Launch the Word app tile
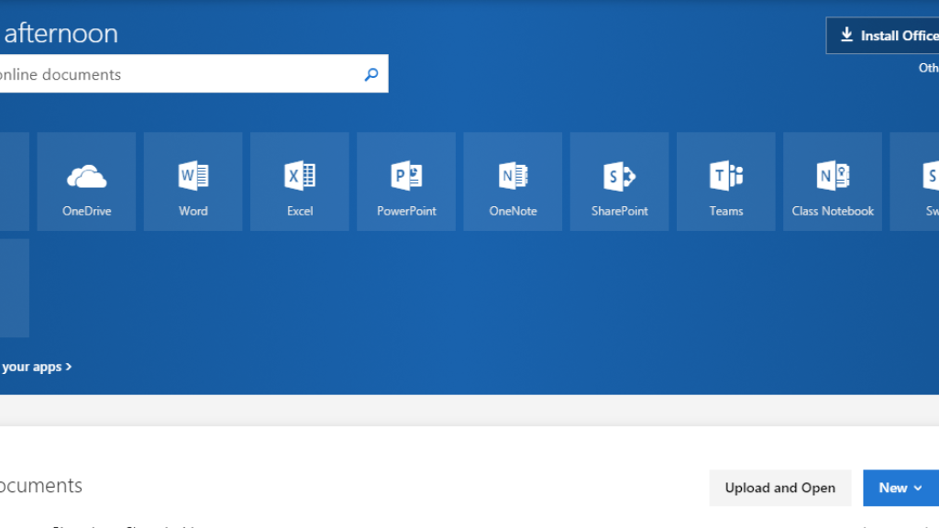 point(193,181)
